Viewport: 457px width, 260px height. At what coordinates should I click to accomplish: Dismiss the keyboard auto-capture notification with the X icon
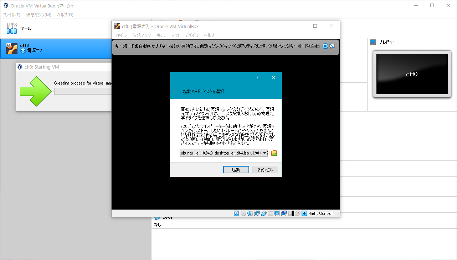[x=325, y=46]
